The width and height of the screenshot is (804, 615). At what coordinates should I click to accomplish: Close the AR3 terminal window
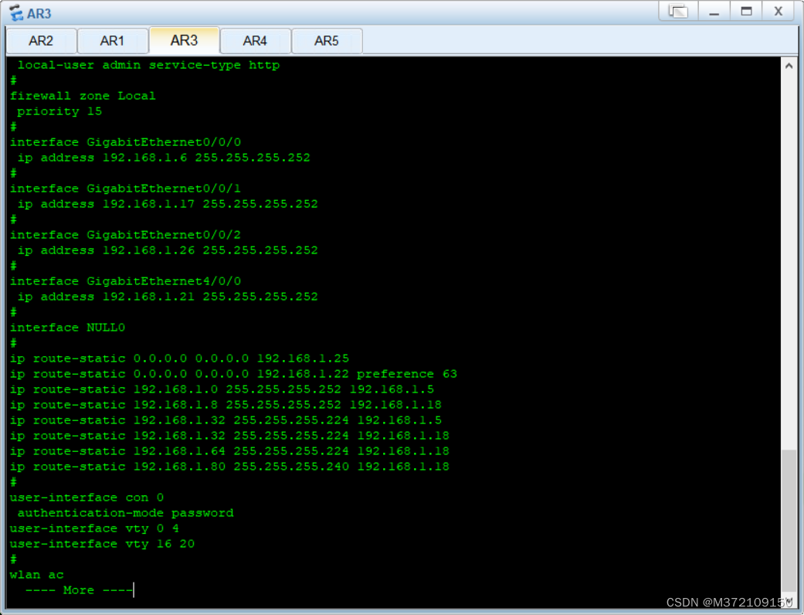point(778,12)
